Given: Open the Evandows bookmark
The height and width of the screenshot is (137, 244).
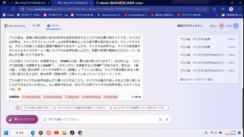Looking at the screenshot, I should pos(136,15).
